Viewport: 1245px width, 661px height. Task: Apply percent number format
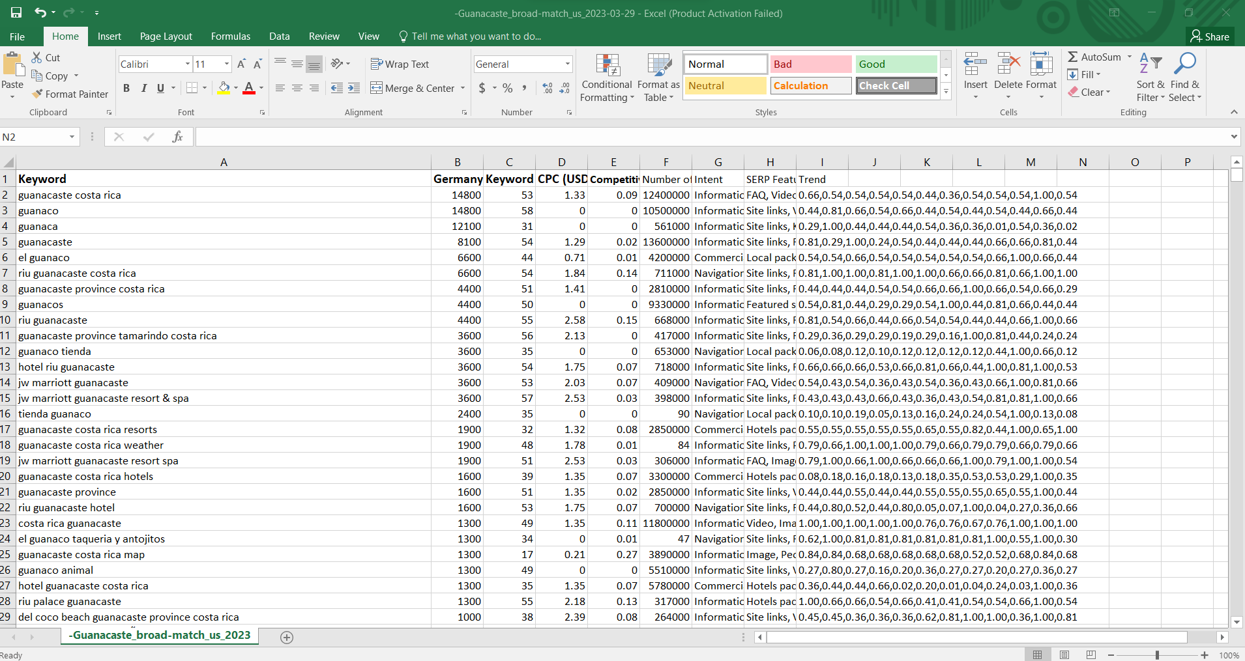(x=507, y=89)
